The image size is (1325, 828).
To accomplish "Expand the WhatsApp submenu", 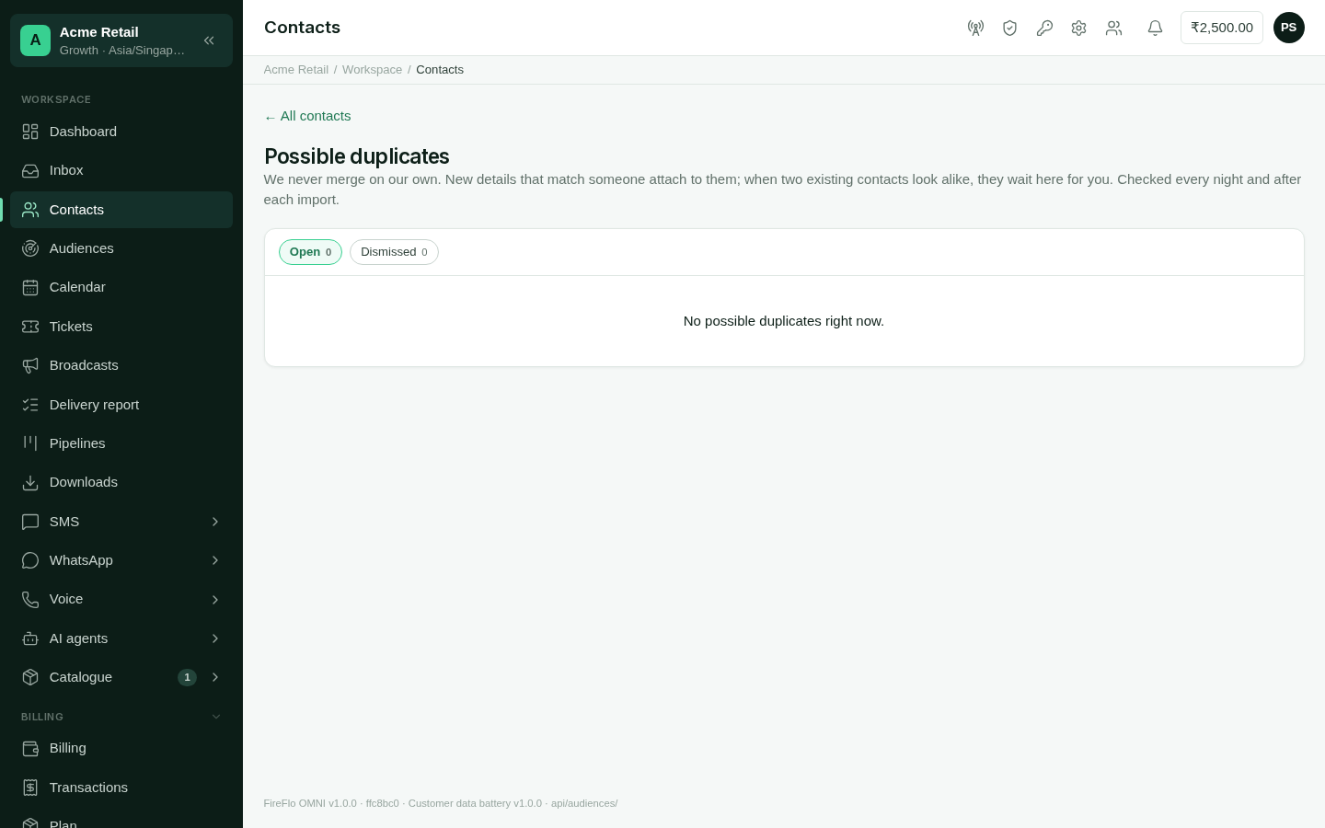I will click(121, 560).
